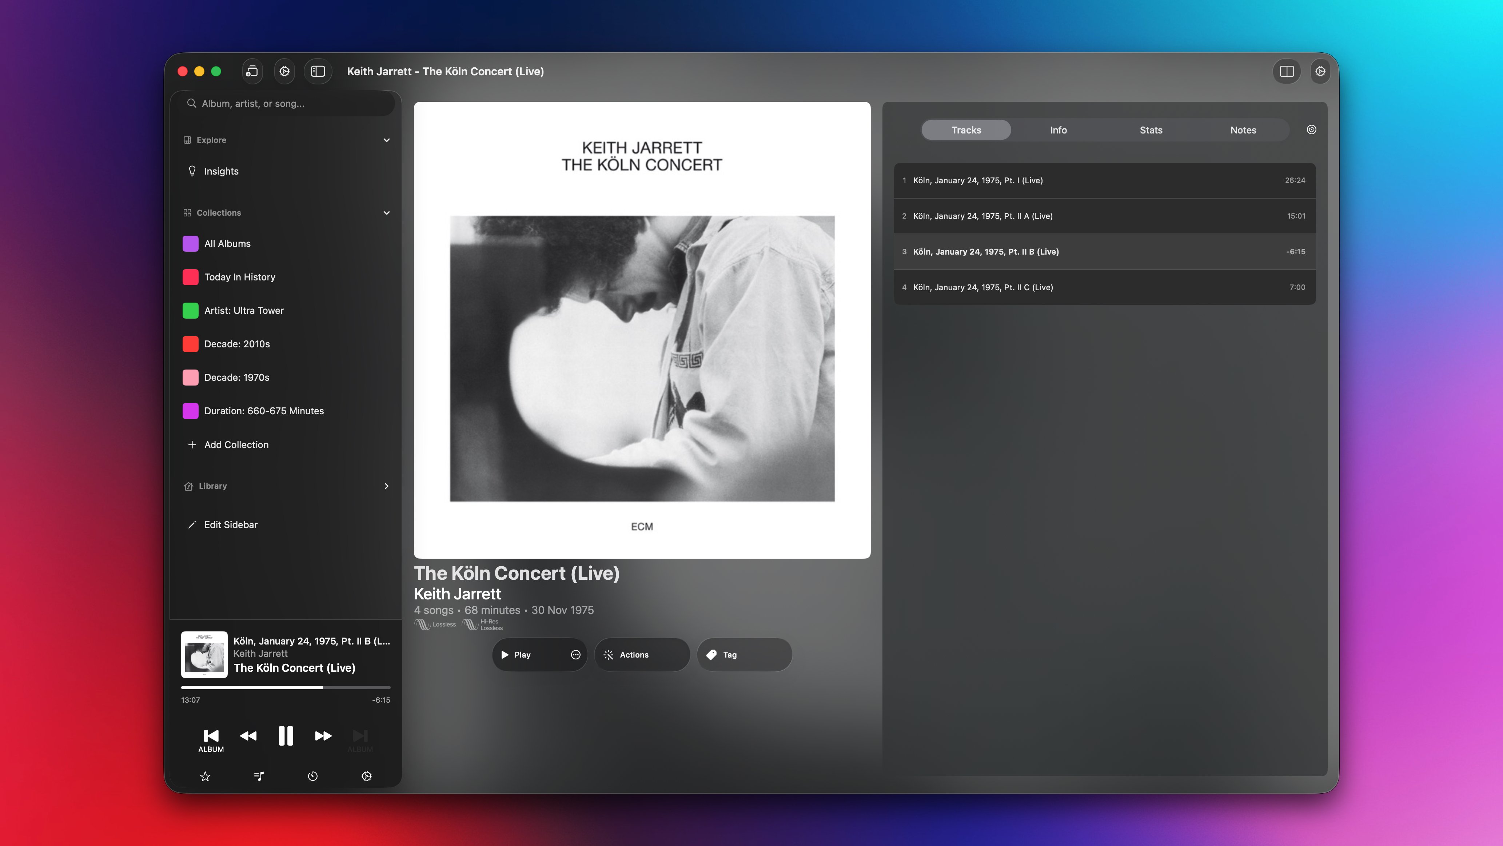Pause the currently playing track
Viewport: 1503px width, 846px height.
pyautogui.click(x=285, y=736)
